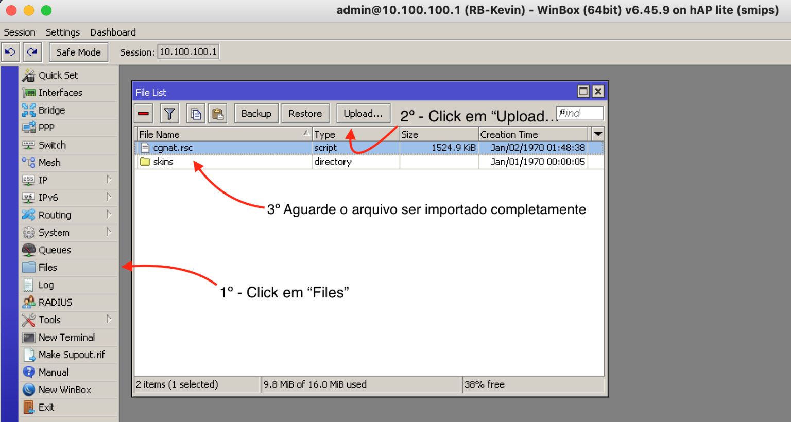791x422 pixels.
Task: Click the Backup button
Action: click(256, 113)
